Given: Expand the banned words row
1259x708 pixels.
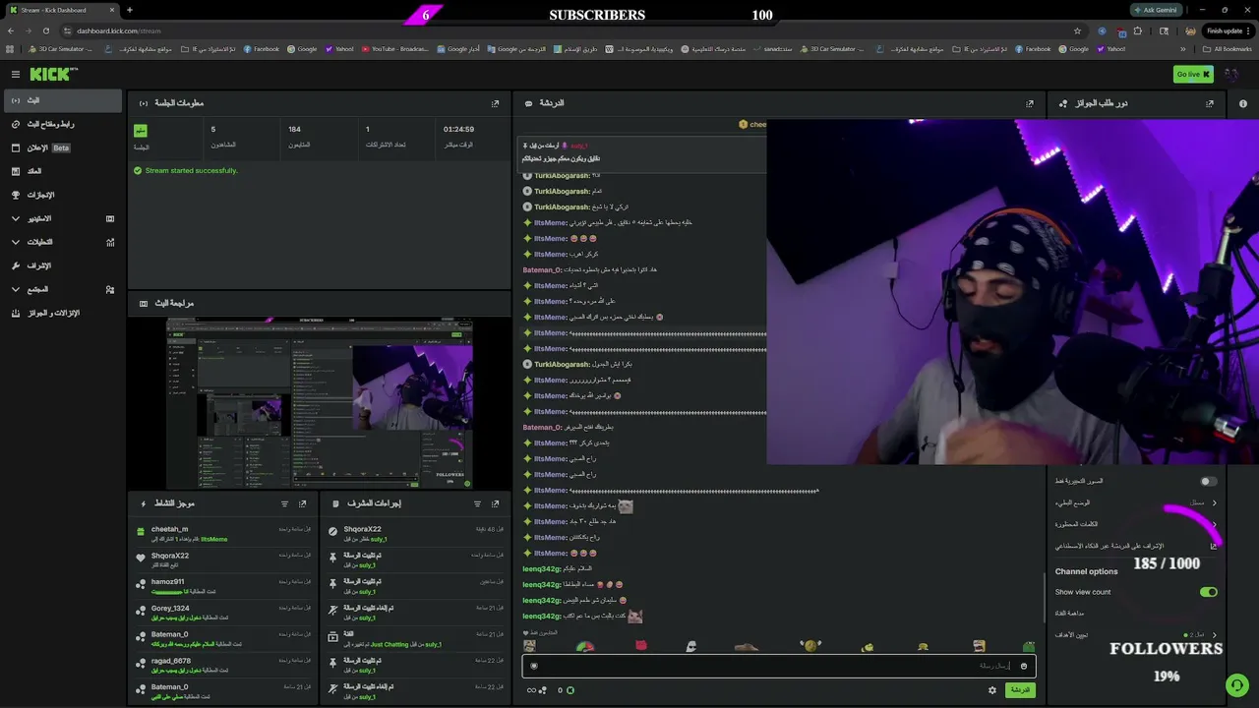Looking at the screenshot, I should point(1136,524).
